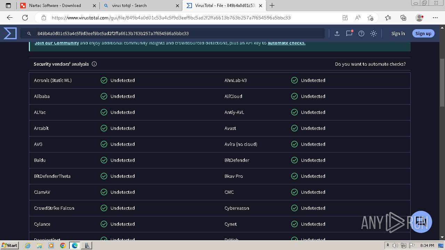The height and width of the screenshot is (250, 445).
Task: Refresh the page with the reload icon
Action: 25,18
